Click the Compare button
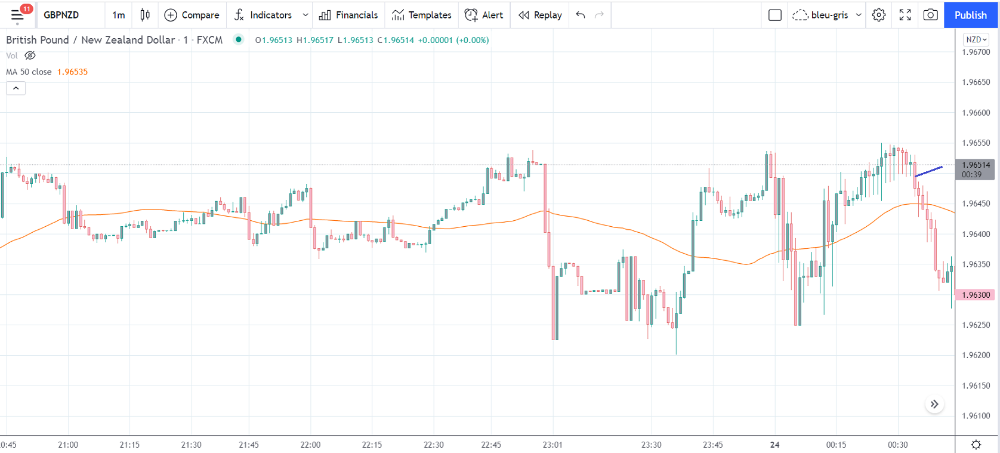 (192, 15)
